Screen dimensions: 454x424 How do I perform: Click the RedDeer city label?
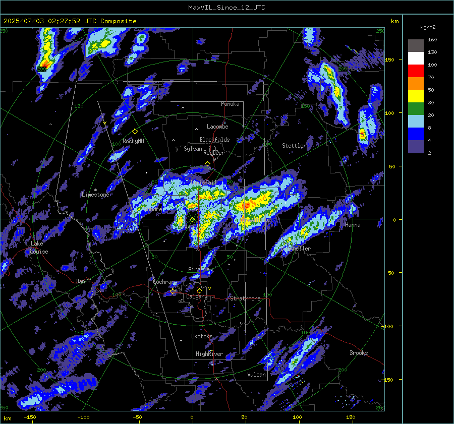click(214, 153)
